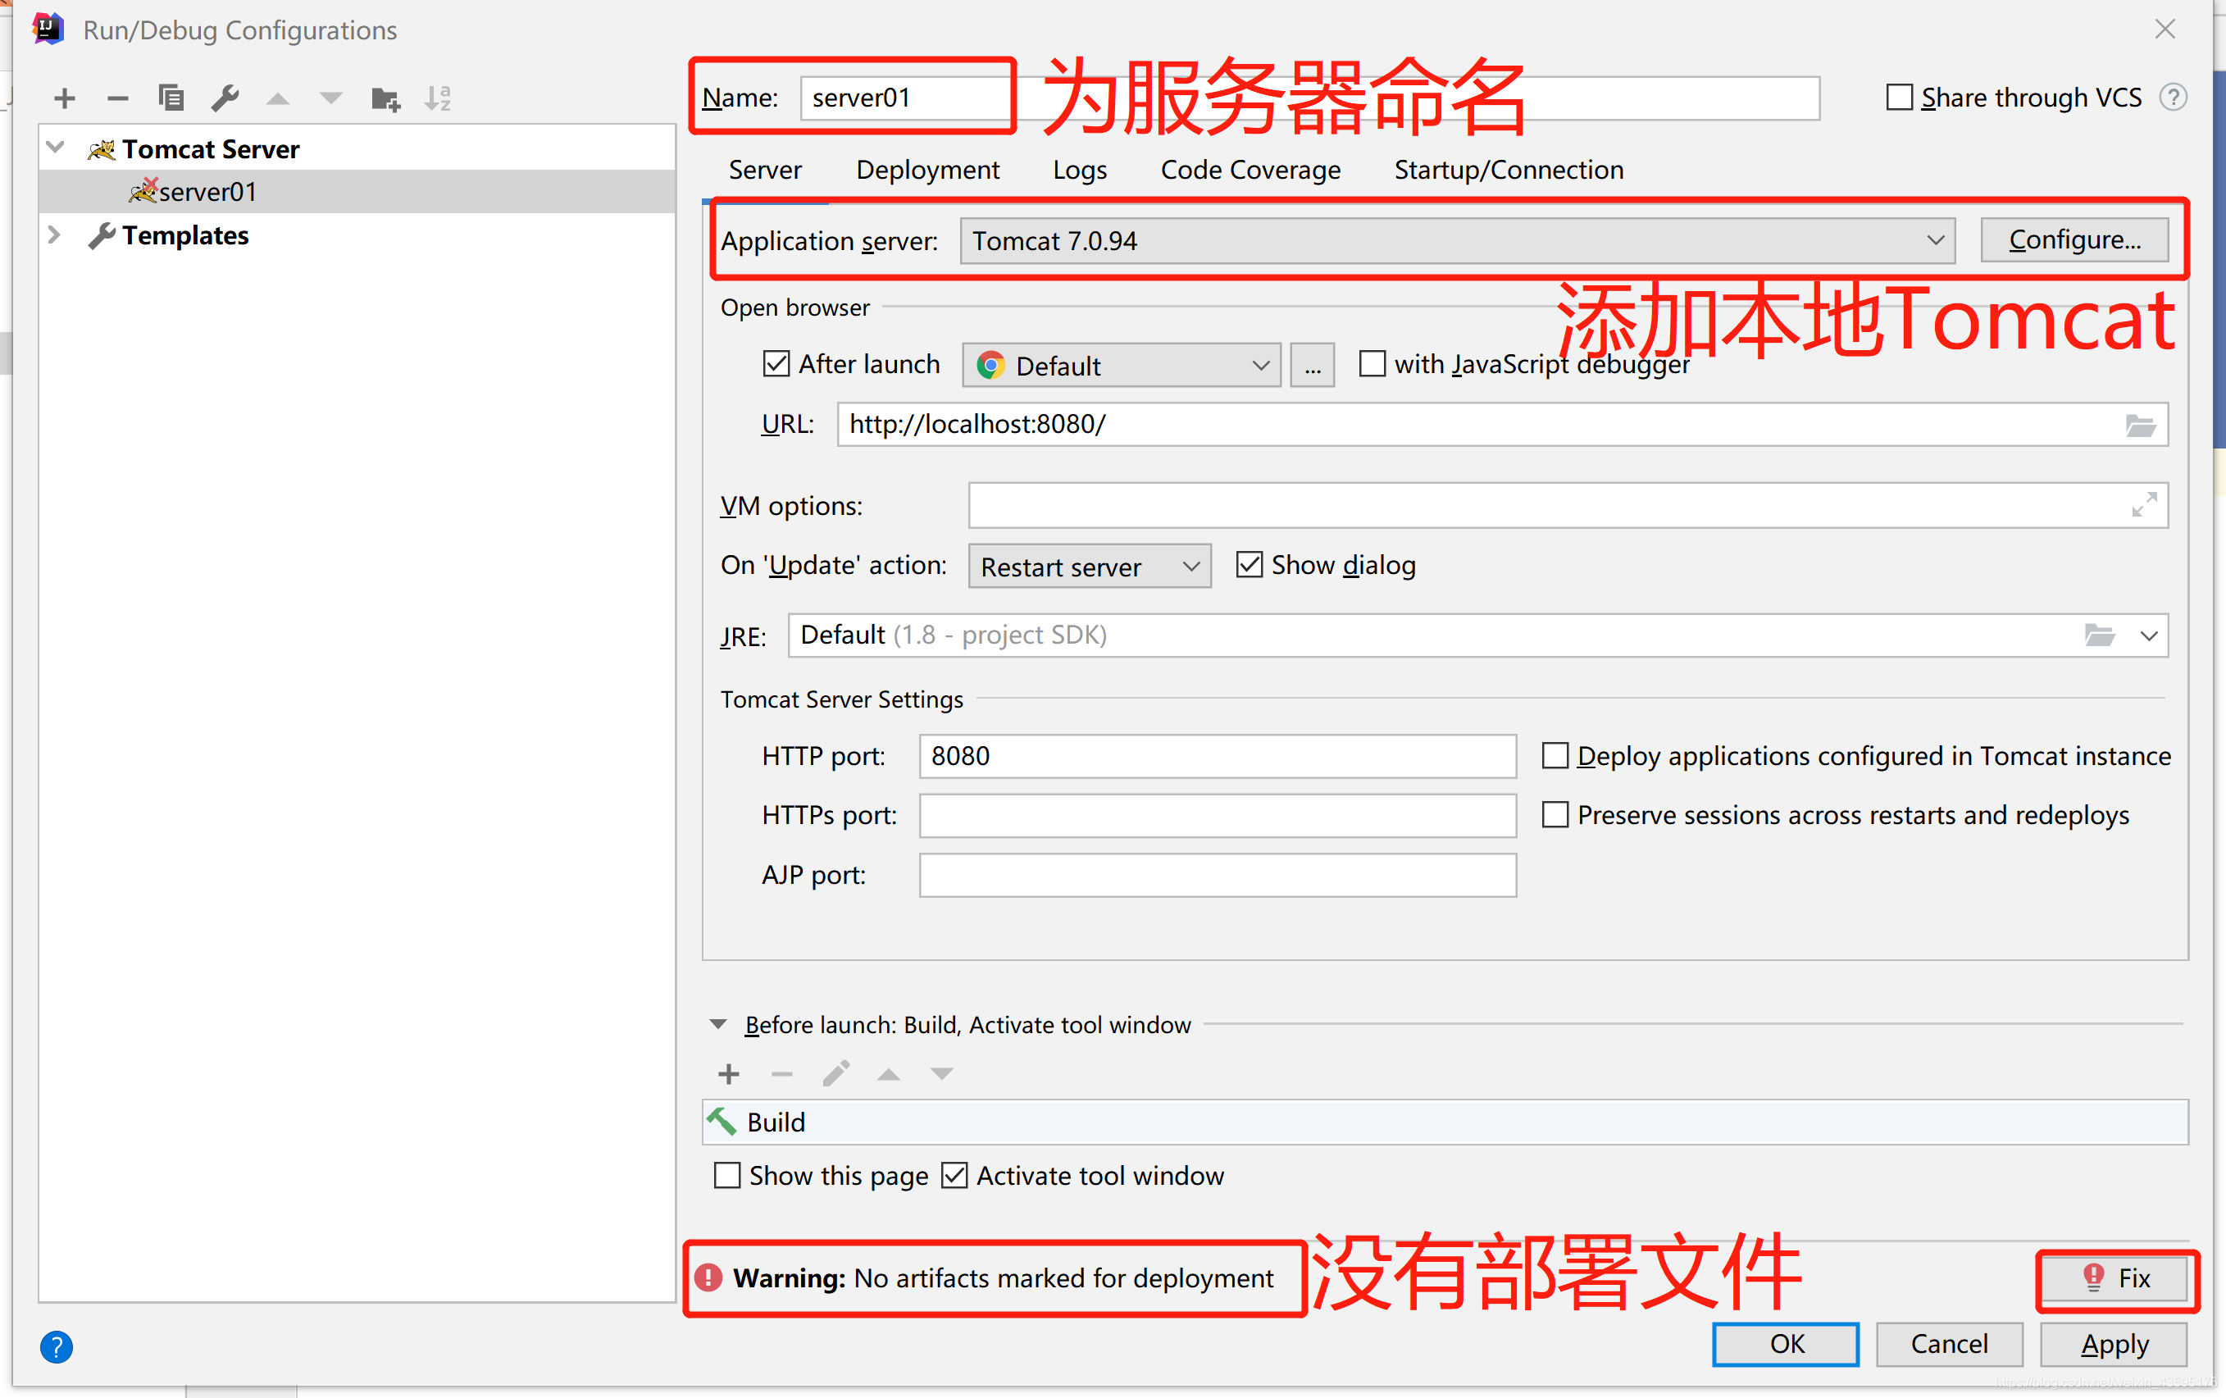Open dialog help with blue question mark
2226x1398 pixels.
(x=57, y=1346)
